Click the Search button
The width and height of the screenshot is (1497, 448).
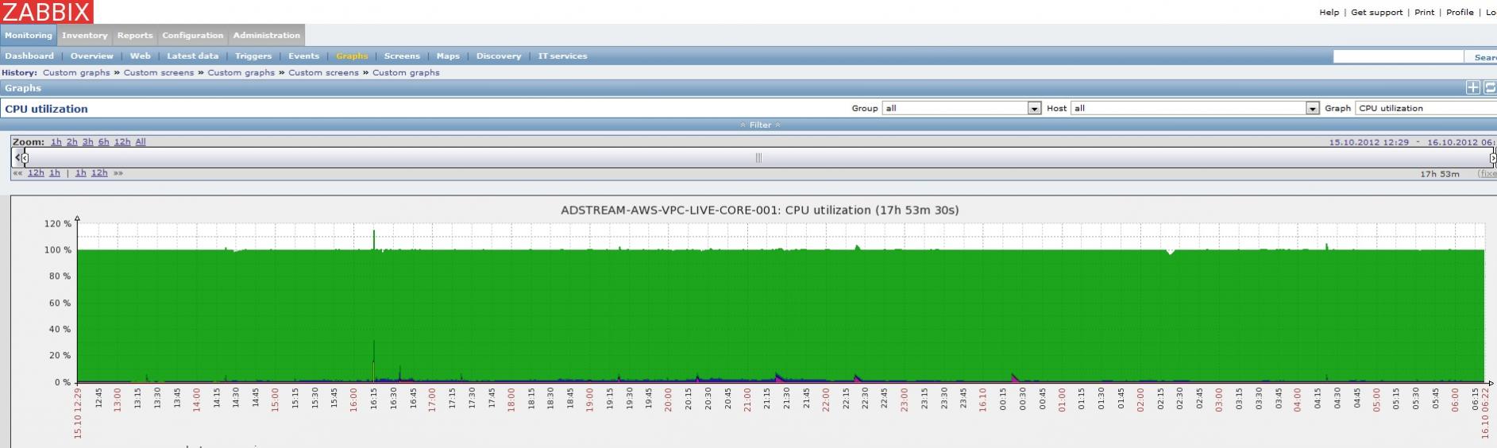pos(1482,57)
